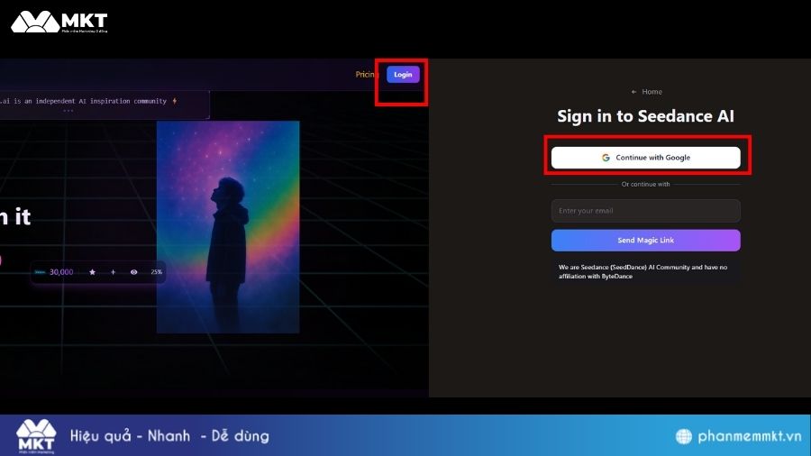This screenshot has height=456, width=811.
Task: Click the star icon on stats bar
Action: pyautogui.click(x=92, y=272)
